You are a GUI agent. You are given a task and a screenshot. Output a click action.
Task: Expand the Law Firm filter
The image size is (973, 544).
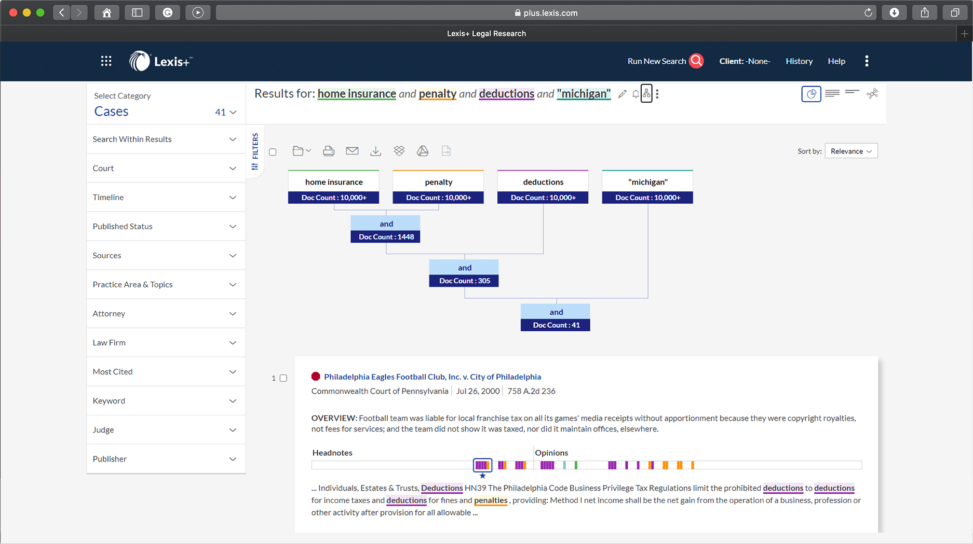[x=166, y=342]
